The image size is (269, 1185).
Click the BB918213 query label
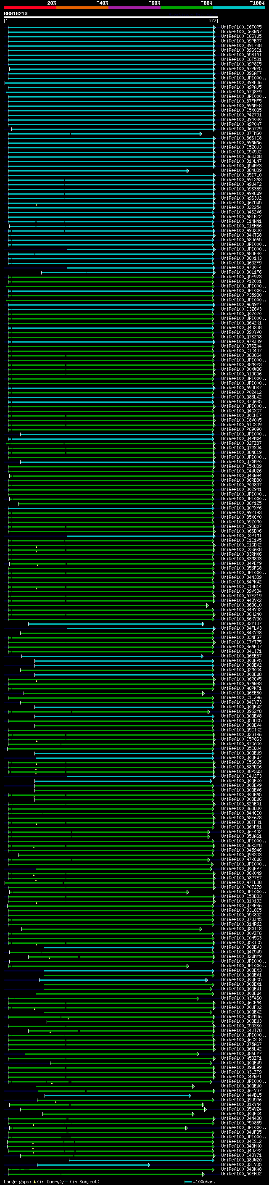point(16,13)
